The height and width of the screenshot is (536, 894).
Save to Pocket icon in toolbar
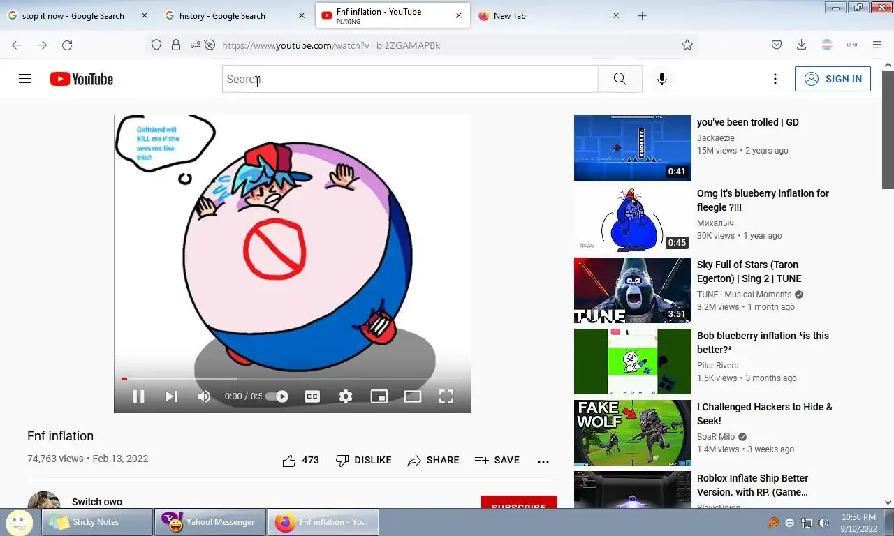click(776, 45)
